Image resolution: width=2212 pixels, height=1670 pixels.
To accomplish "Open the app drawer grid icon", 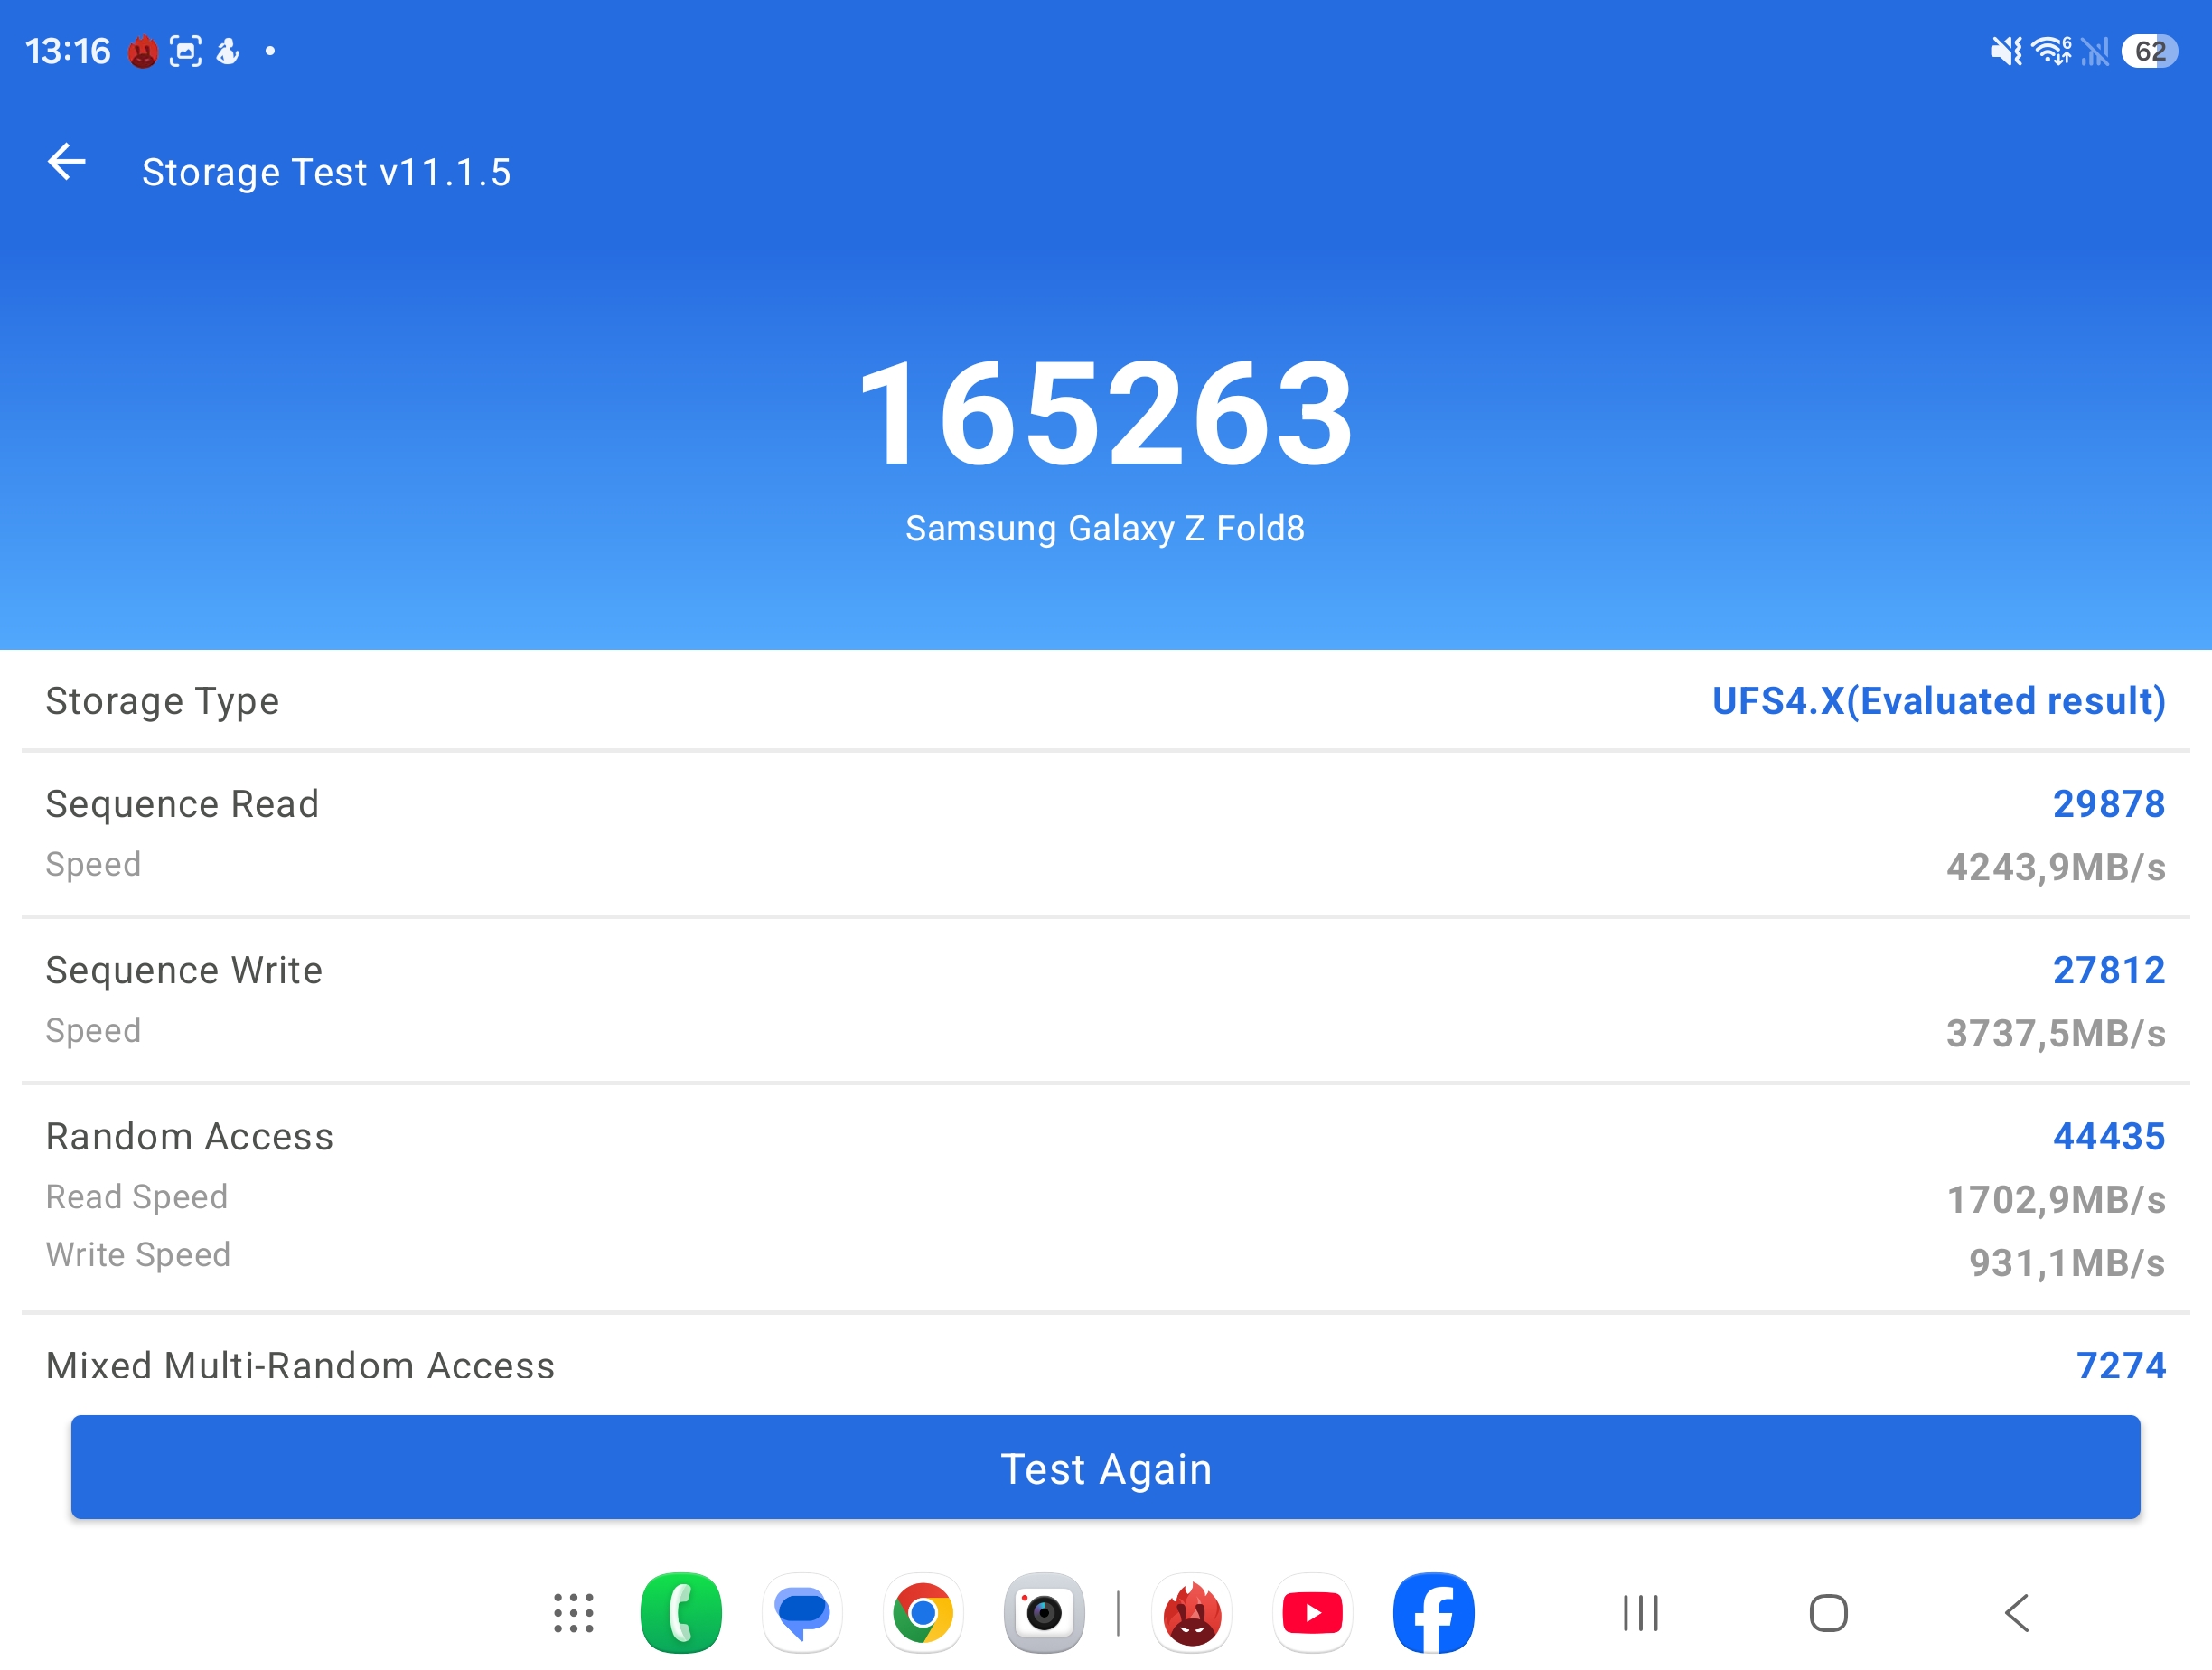I will [x=574, y=1613].
